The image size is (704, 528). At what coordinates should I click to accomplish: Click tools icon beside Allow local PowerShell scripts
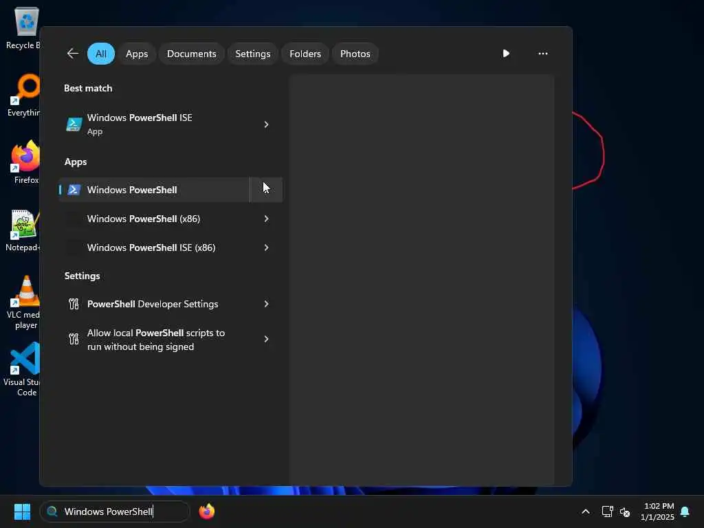[x=74, y=338]
